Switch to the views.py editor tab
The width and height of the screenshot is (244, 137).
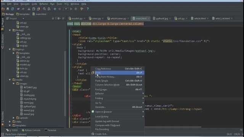[96, 19]
